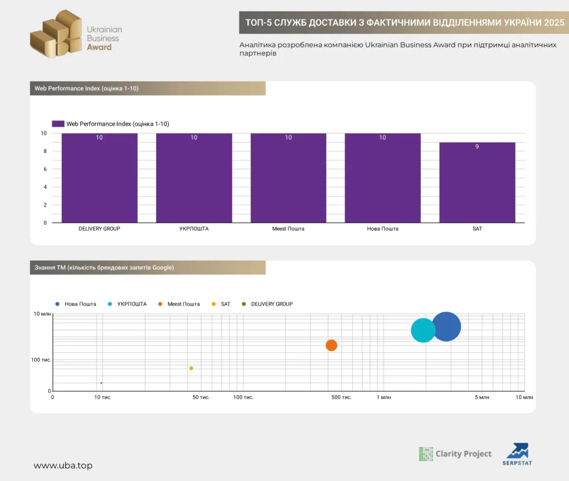Click the SAT bar with value 9
The height and width of the screenshot is (481, 569).
477,183
